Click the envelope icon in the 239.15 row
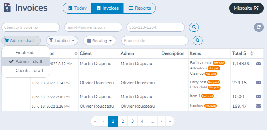 point(258,83)
